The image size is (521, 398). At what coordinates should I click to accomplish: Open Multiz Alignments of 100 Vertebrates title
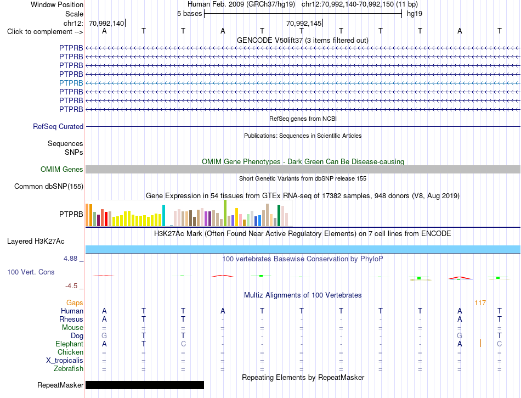coord(303,295)
